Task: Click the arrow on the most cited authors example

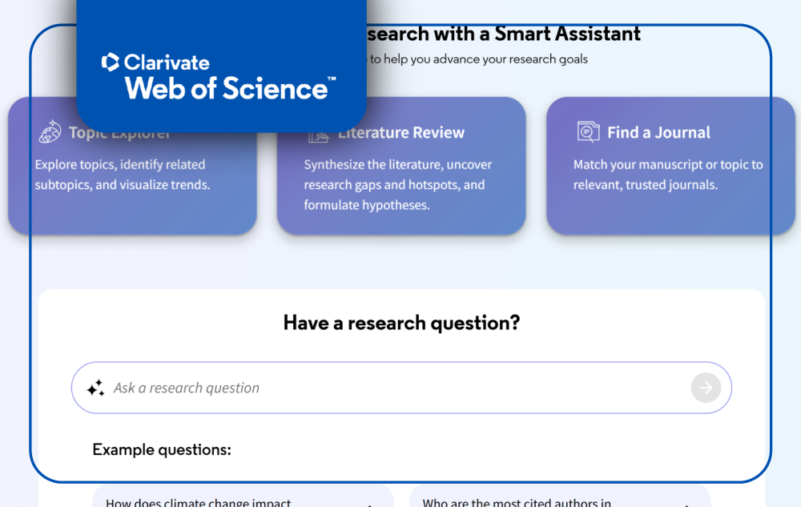Action: tap(687, 504)
